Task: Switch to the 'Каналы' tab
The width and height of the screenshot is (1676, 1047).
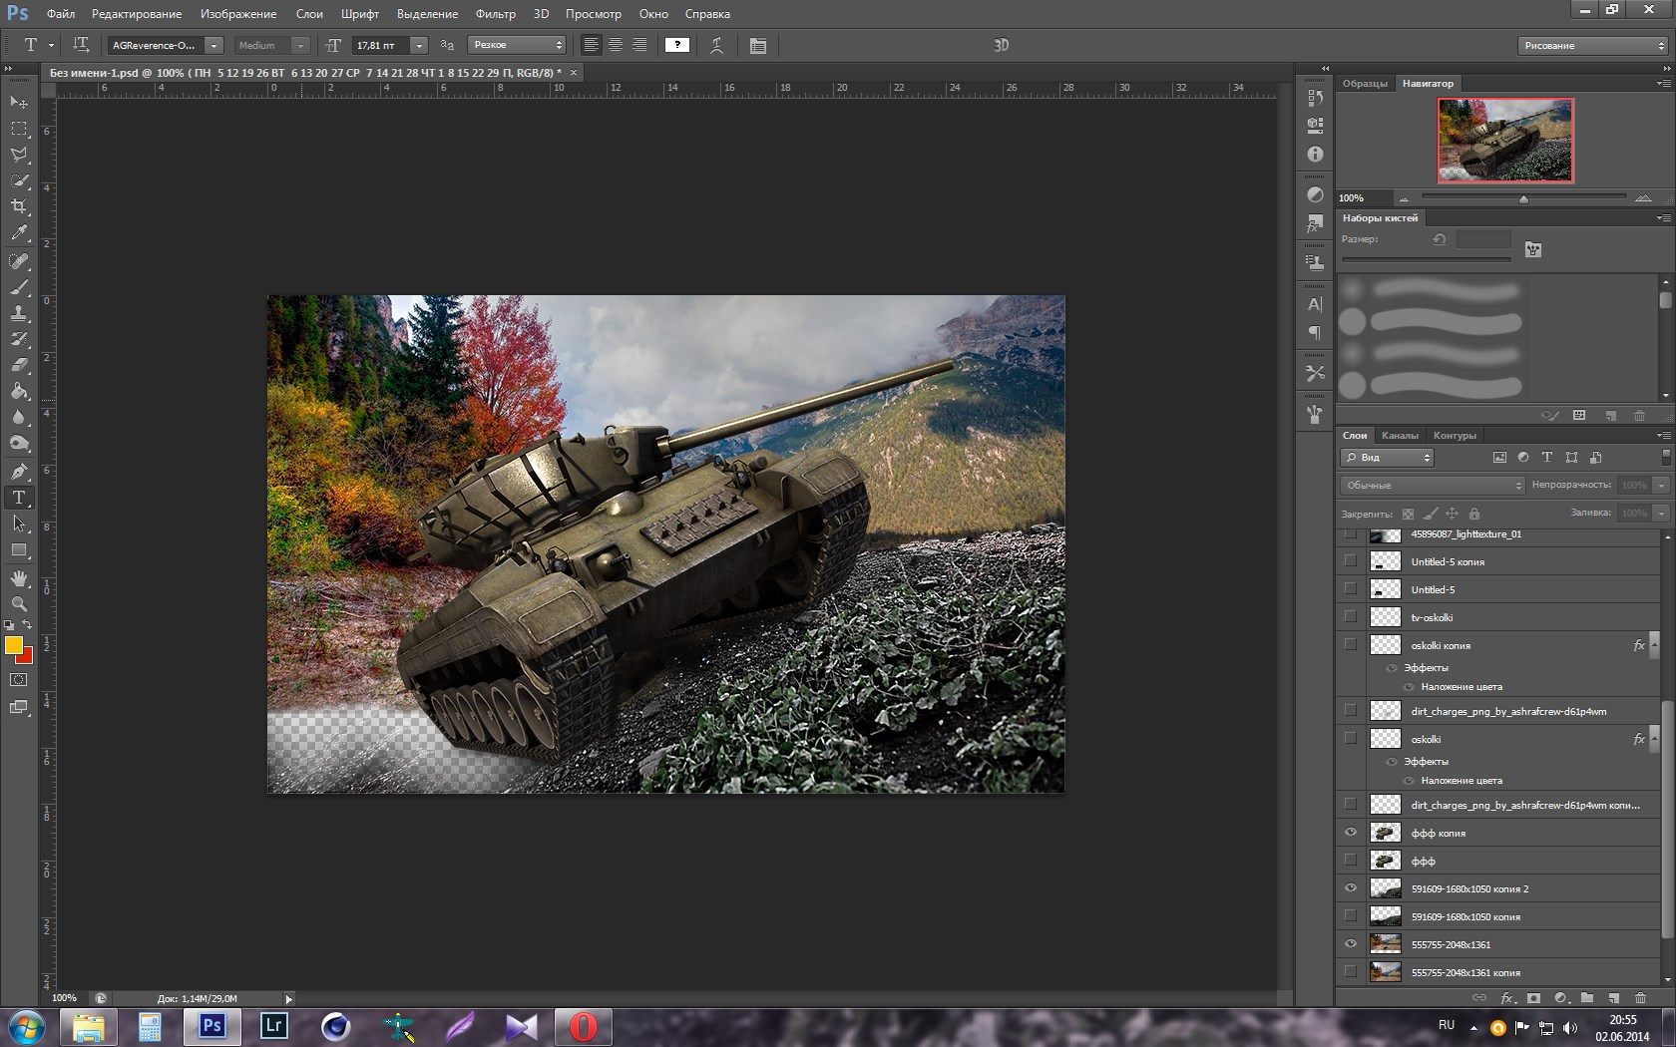Action: point(1400,436)
